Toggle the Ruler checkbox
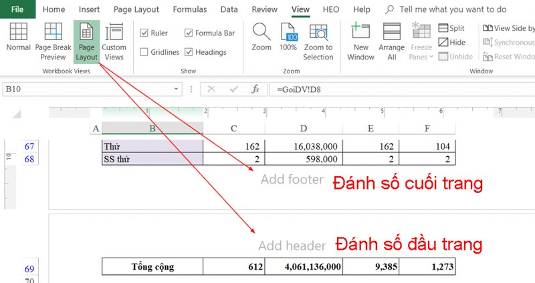The width and height of the screenshot is (535, 283). tap(144, 33)
